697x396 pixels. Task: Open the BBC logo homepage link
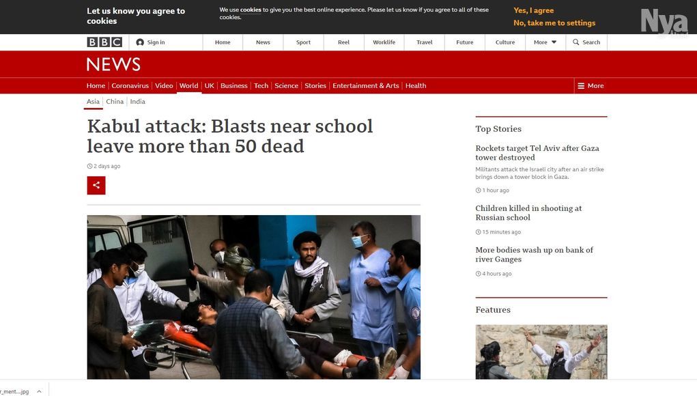104,42
